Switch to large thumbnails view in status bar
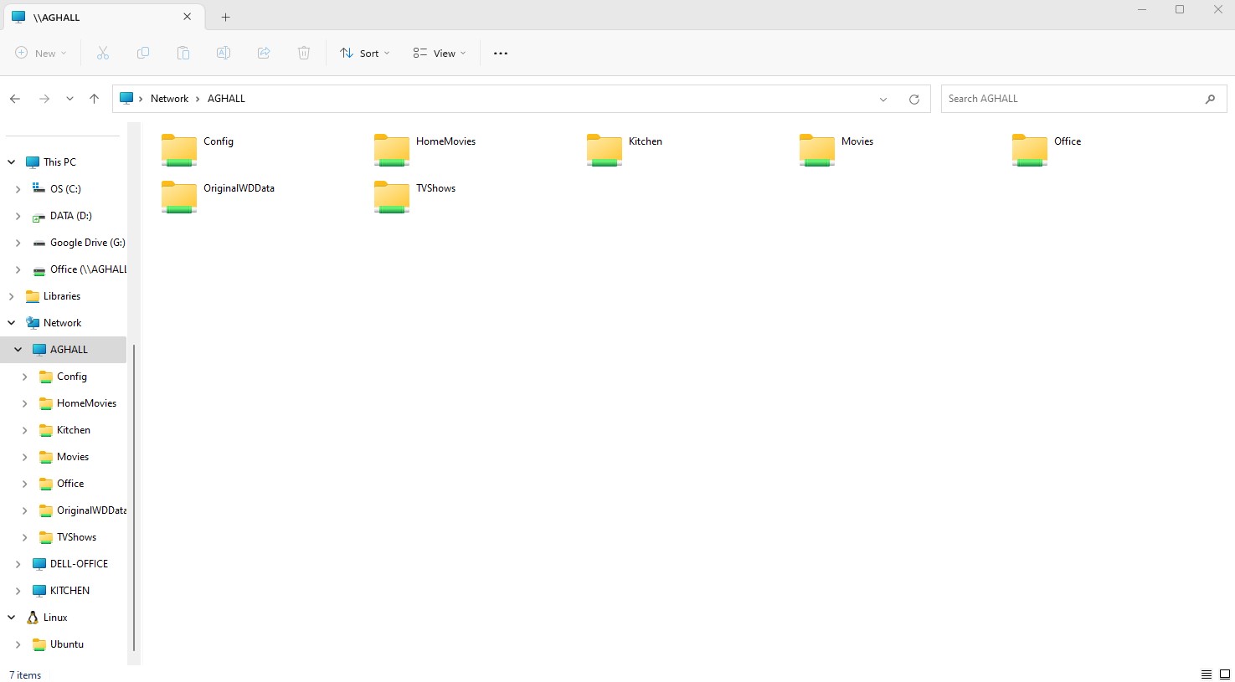Screen dimensions: 1235x682 click(1224, 674)
